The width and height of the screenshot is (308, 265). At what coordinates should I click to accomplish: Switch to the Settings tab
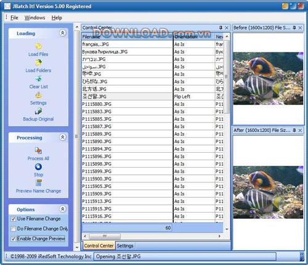point(125,246)
